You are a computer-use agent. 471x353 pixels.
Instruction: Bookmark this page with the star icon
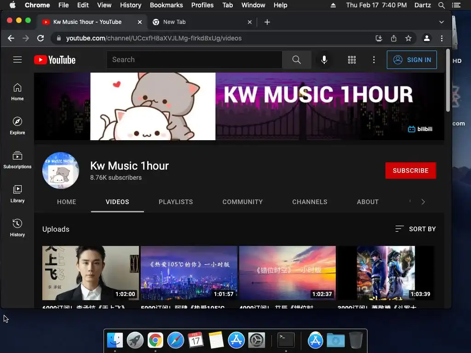point(408,38)
